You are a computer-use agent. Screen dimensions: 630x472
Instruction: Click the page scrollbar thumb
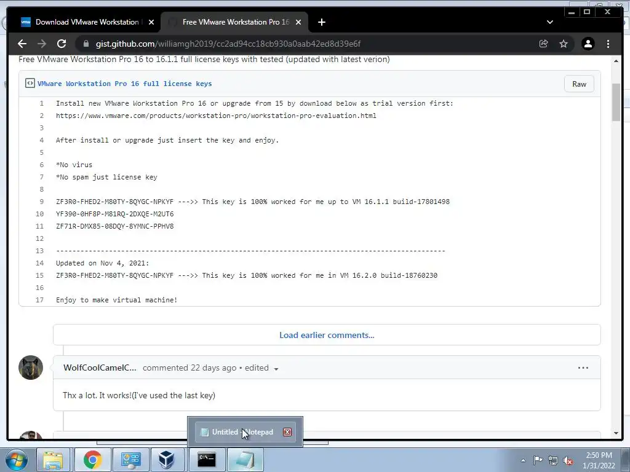[x=616, y=103]
